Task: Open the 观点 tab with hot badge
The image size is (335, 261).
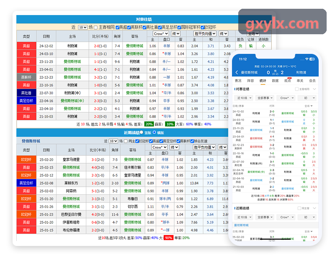Action: [x=288, y=81]
